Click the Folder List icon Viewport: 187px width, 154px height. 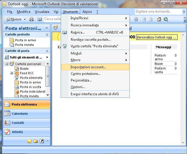(x=36, y=141)
